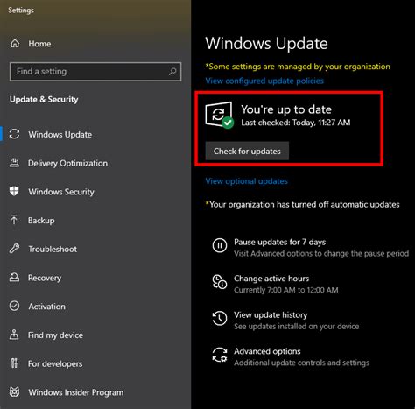Click the Delivery Optimization icon

[14, 163]
